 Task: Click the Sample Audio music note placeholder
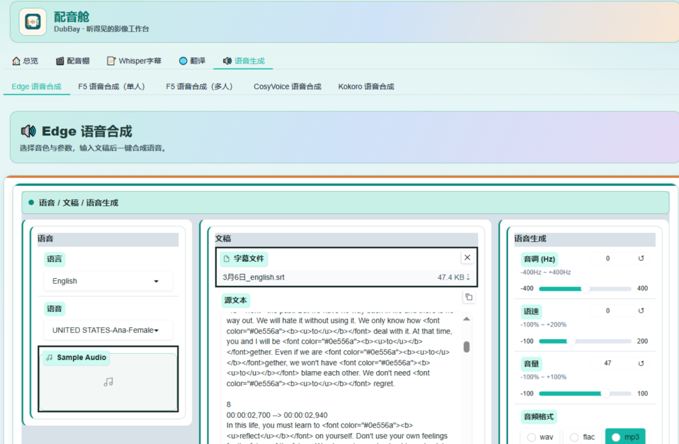108,382
